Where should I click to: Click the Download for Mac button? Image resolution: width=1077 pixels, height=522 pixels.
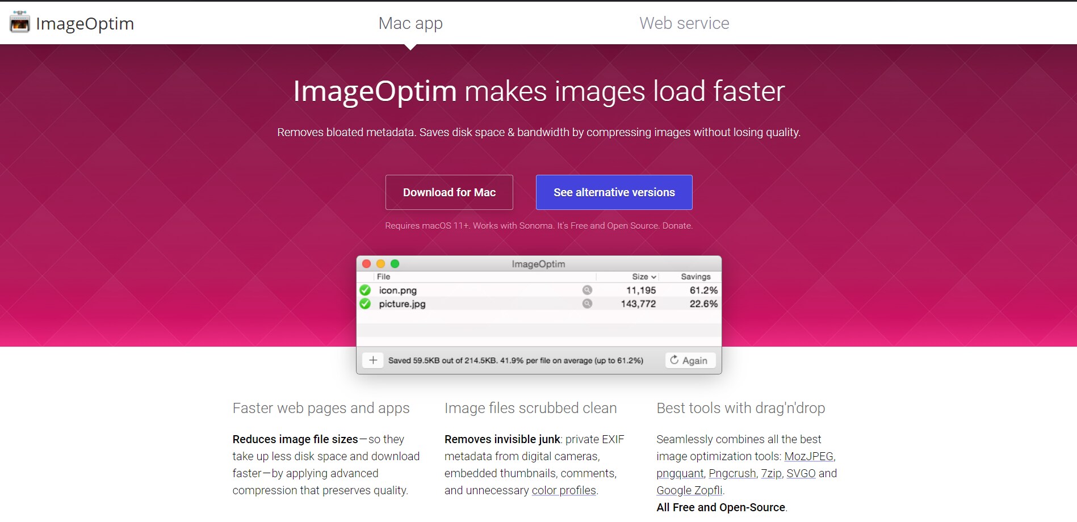pyautogui.click(x=449, y=192)
